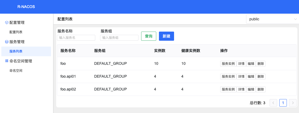Click the 健康实例数 column header

191,51
